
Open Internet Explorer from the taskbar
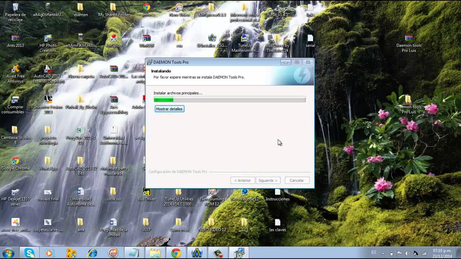(93, 253)
